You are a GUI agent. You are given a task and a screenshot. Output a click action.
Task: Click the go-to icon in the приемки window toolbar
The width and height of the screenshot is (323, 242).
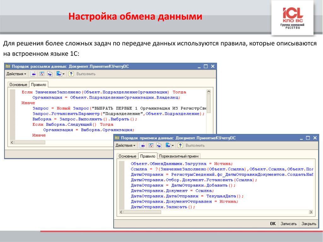coord(168,146)
